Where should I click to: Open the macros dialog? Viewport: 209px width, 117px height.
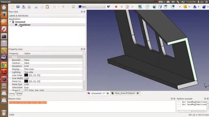pos(127,6)
